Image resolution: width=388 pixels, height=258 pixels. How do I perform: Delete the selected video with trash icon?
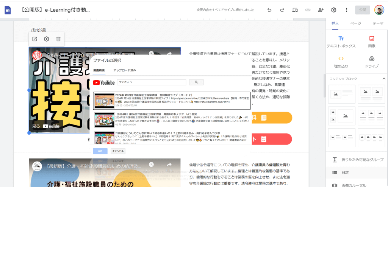[58, 39]
